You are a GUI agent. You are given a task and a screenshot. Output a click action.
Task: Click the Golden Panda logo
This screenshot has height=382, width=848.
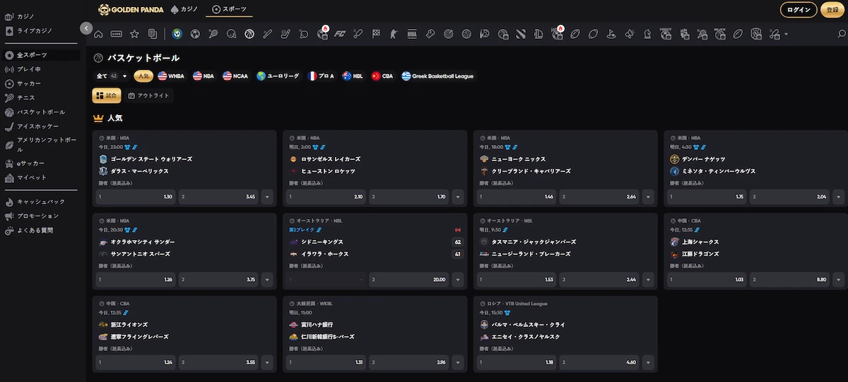[130, 10]
